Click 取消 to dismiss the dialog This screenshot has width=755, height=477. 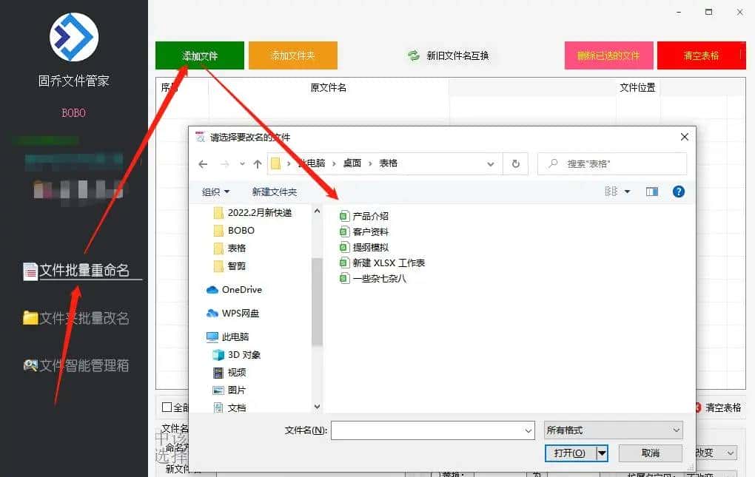pyautogui.click(x=650, y=453)
